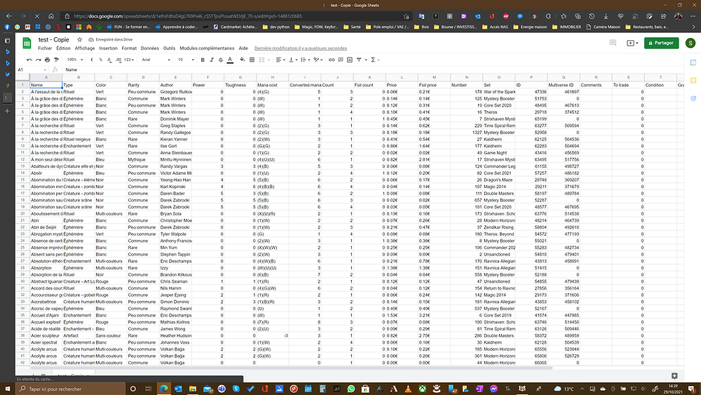Format cells as percent
This screenshot has height=395, width=701.
point(100,60)
